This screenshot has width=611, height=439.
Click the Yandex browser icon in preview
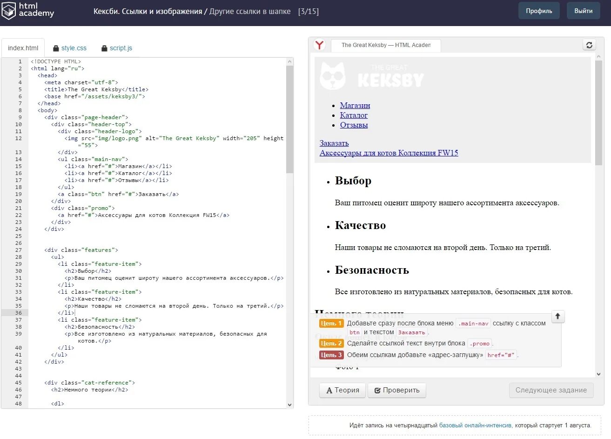tap(320, 45)
